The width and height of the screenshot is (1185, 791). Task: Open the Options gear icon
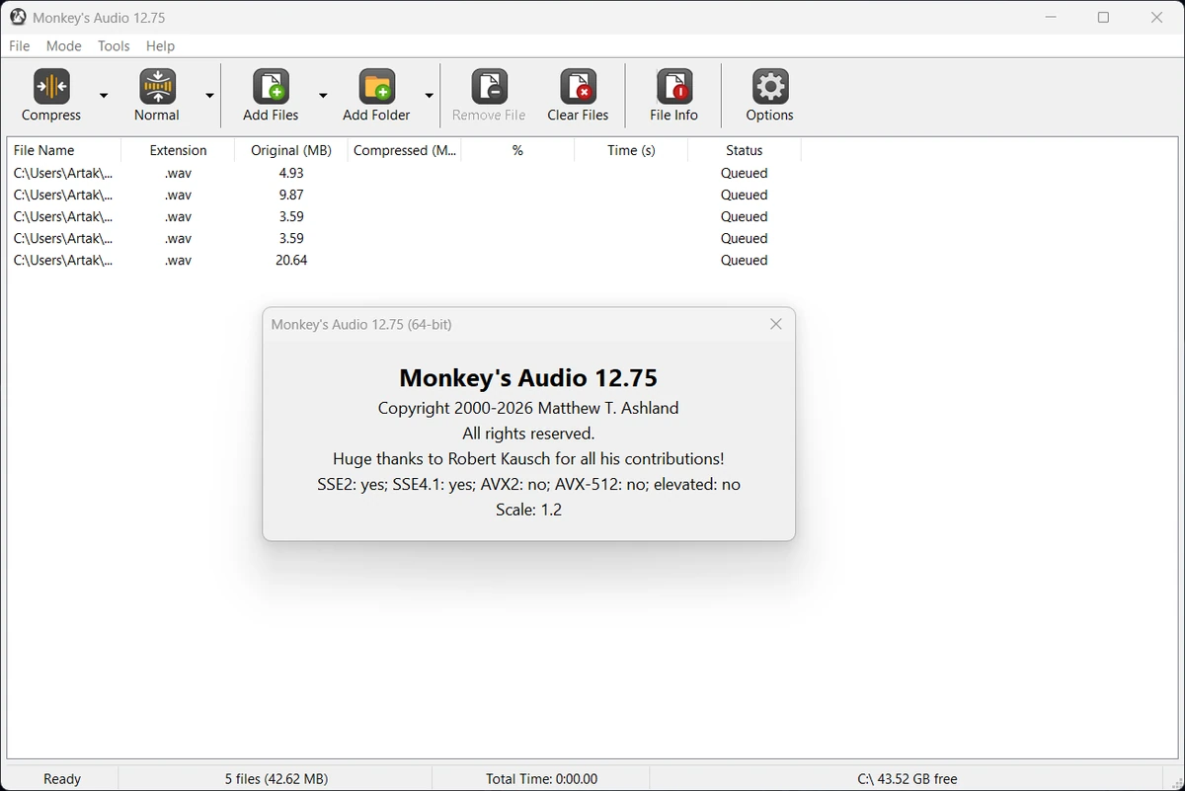[x=769, y=87]
